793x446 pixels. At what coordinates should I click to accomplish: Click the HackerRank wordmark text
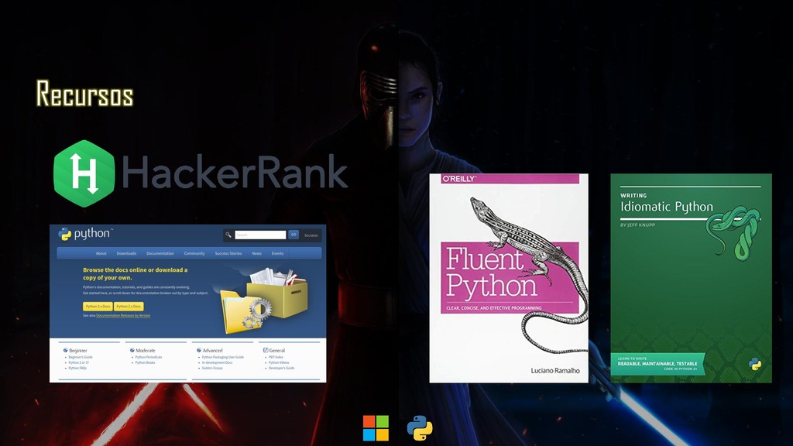point(234,172)
